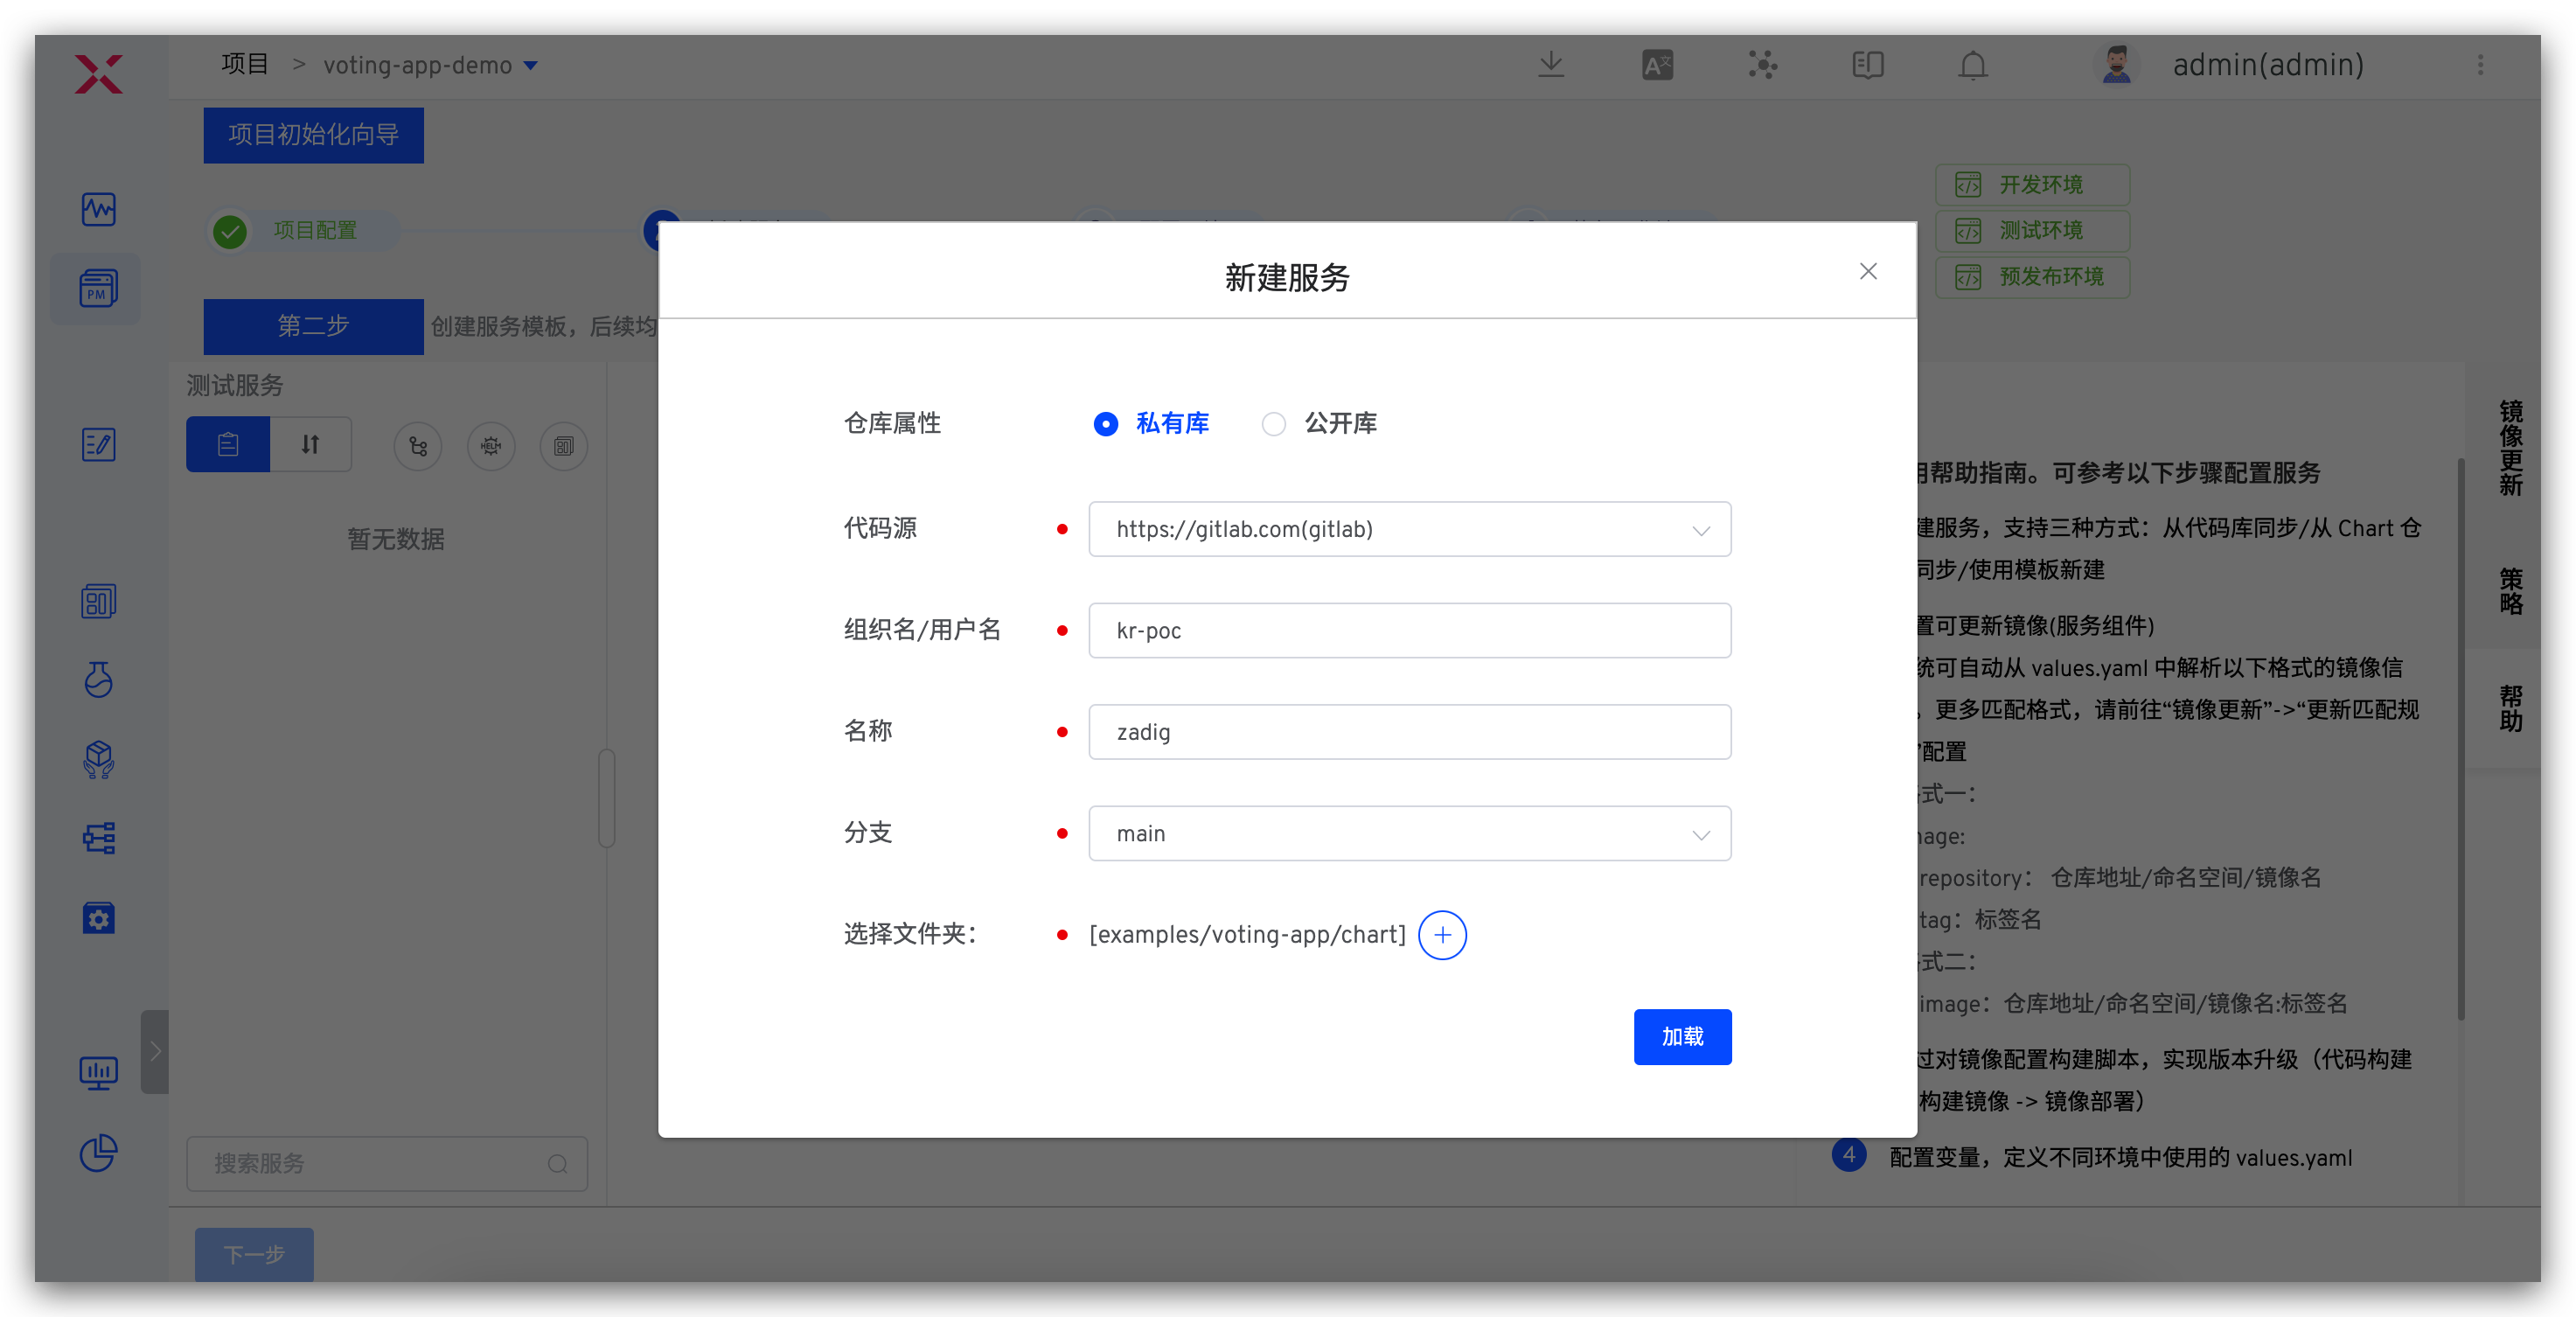Click the 组织名/用户名 kr-poc input field
2576x1317 pixels.
click(x=1409, y=631)
